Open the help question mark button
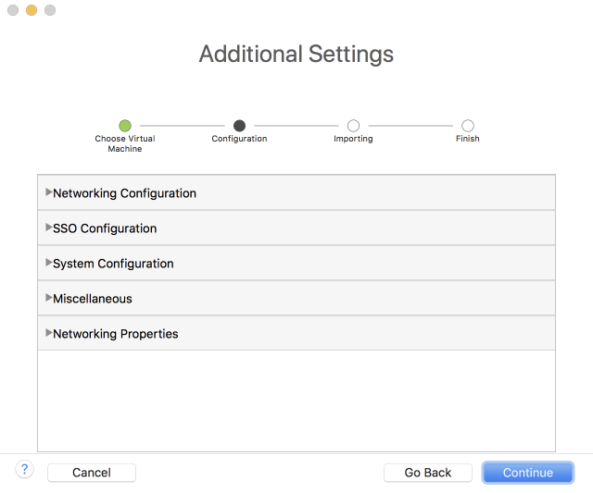 click(x=25, y=470)
